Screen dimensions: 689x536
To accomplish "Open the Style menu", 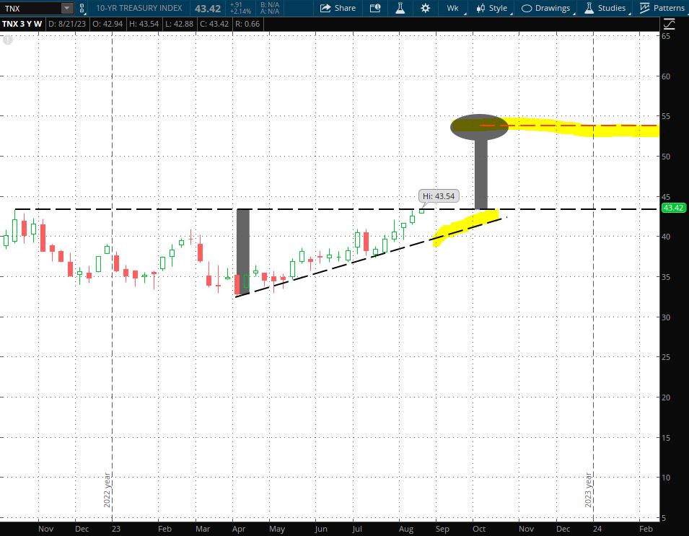I will [x=492, y=8].
